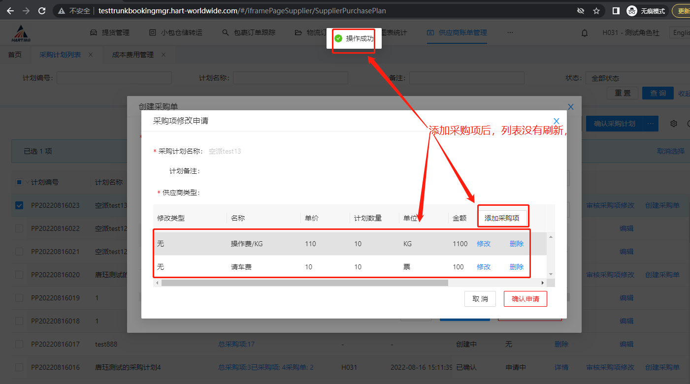Close the 采购项修改申请 dialog with X
The width and height of the screenshot is (690, 384).
(x=557, y=121)
